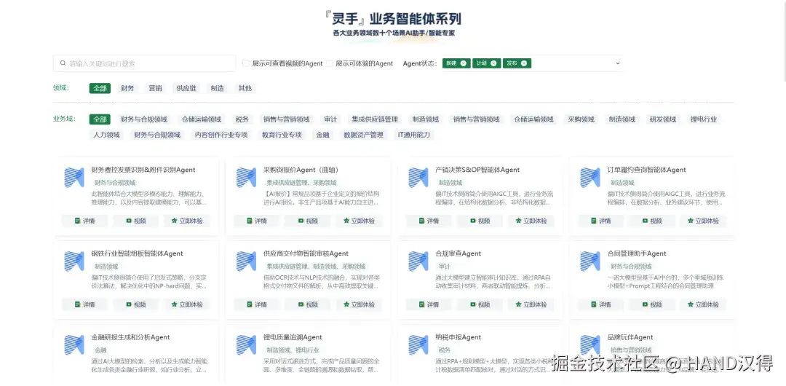Select 制造 in the 领域 filter
The height and width of the screenshot is (386, 786).
coord(217,88)
